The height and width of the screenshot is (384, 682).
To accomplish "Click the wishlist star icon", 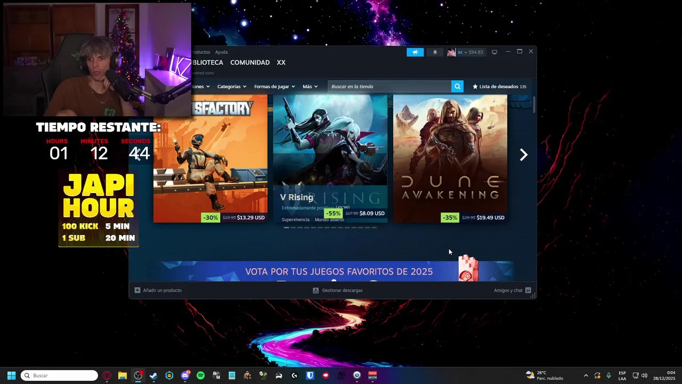I will (x=475, y=86).
